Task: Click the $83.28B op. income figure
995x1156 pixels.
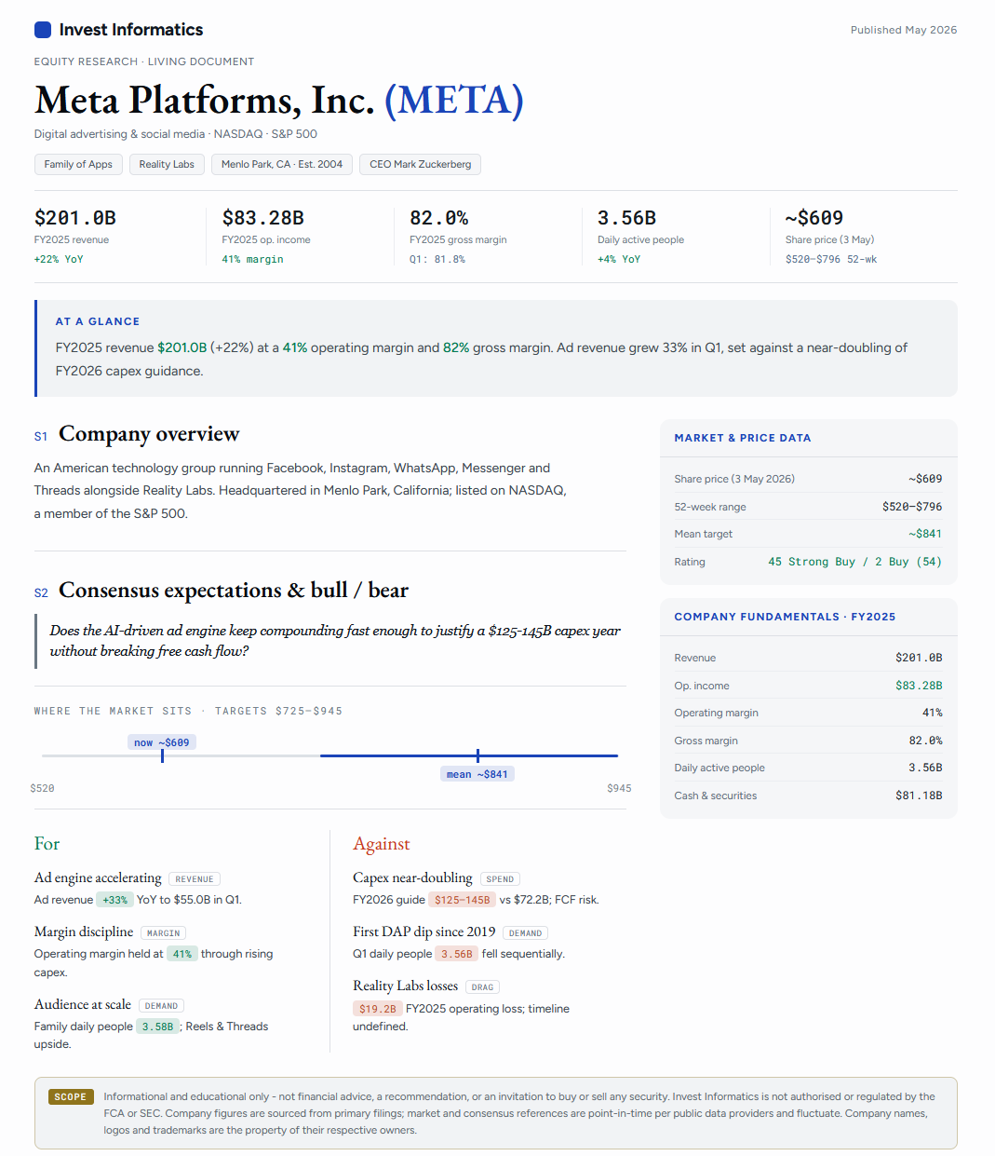Action: (x=263, y=218)
